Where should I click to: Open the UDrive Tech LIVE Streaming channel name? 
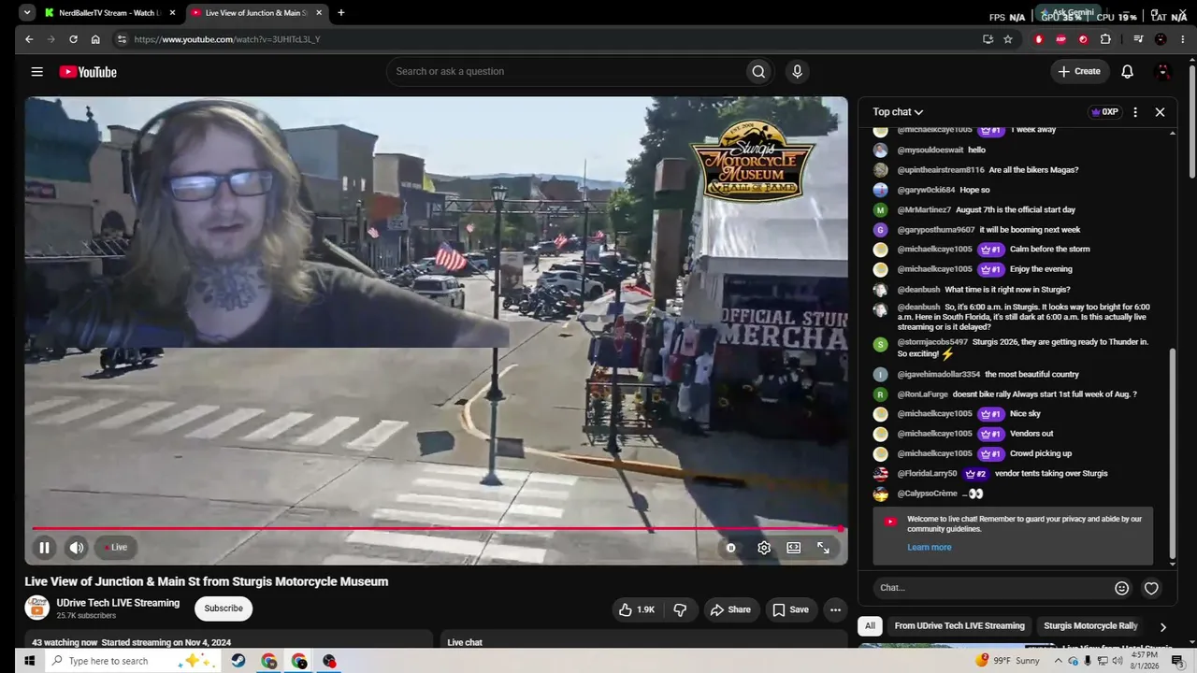[x=118, y=603]
